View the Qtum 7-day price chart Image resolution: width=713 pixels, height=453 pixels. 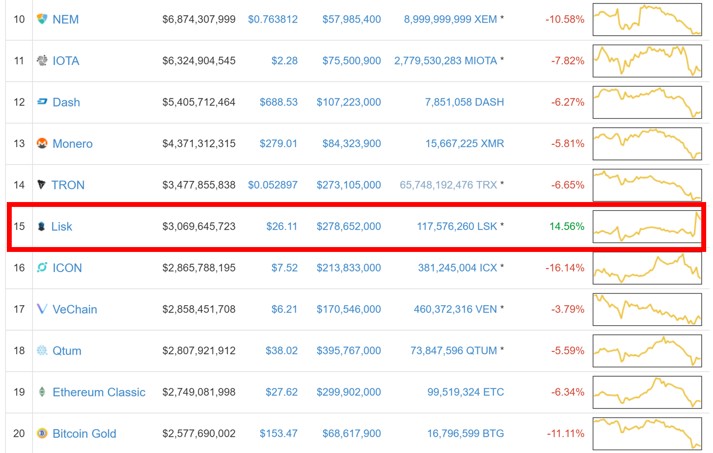(647, 351)
